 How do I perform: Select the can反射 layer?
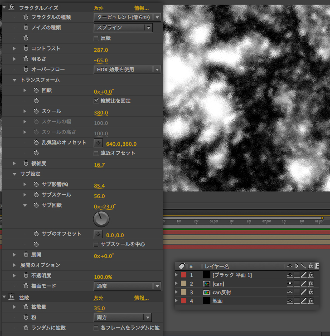[222, 292]
